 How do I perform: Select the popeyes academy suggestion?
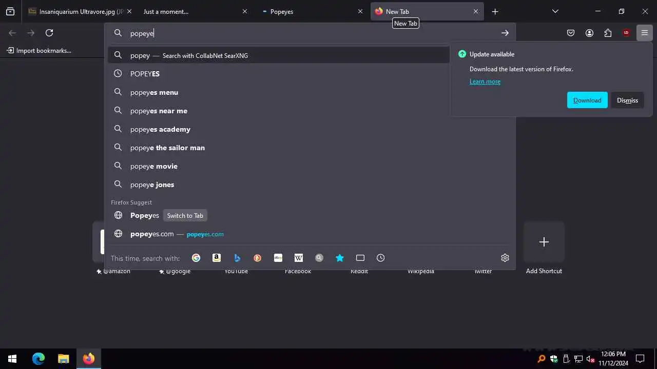pos(310,129)
